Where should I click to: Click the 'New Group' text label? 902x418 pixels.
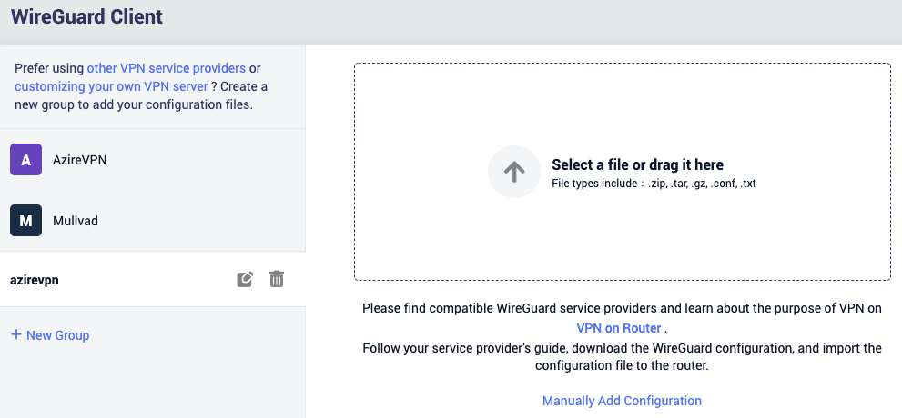pos(57,335)
